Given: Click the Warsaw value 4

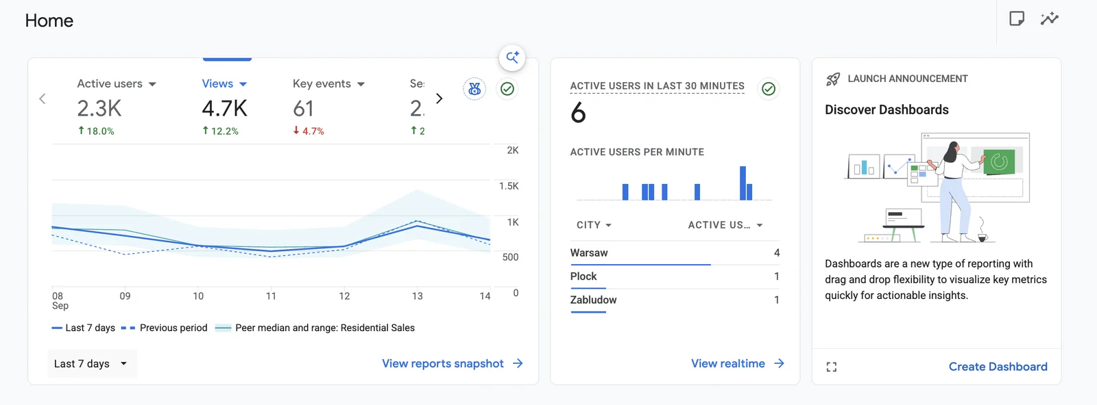Looking at the screenshot, I should (x=777, y=253).
